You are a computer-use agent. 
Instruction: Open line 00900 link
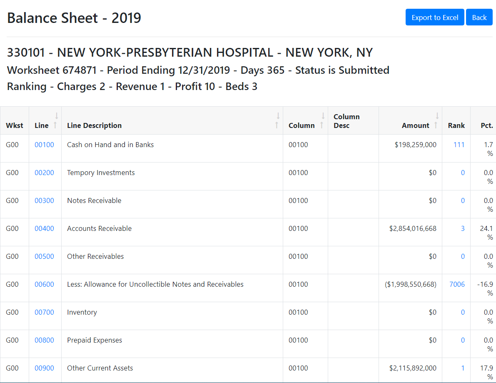(x=44, y=368)
